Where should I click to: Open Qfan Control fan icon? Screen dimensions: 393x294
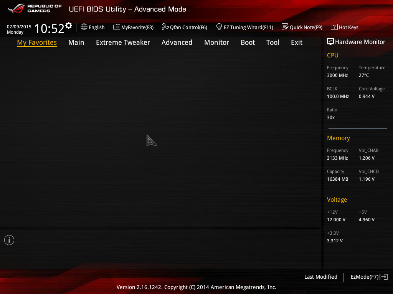click(x=165, y=27)
